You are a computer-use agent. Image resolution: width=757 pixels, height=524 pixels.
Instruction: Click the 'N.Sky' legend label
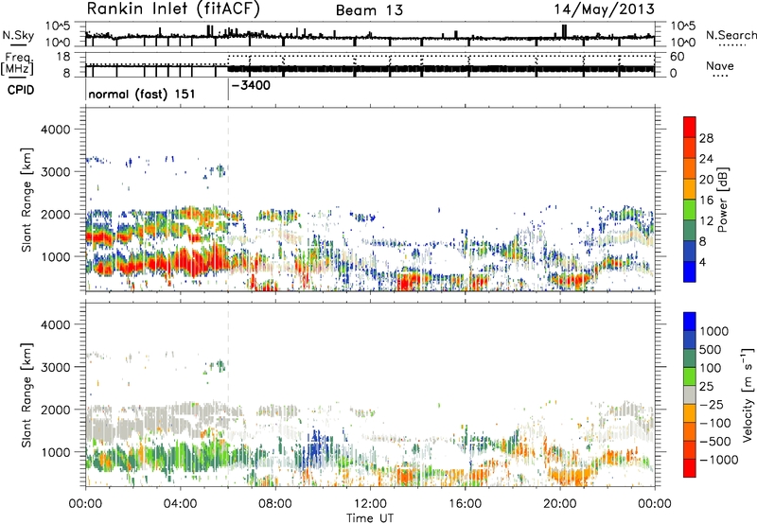[x=18, y=35]
